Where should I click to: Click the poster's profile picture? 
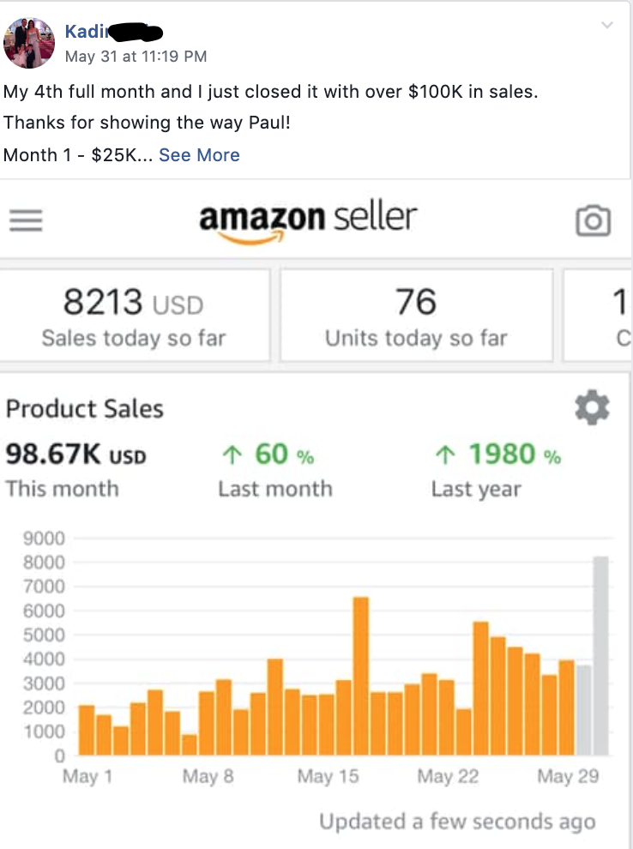pyautogui.click(x=29, y=43)
